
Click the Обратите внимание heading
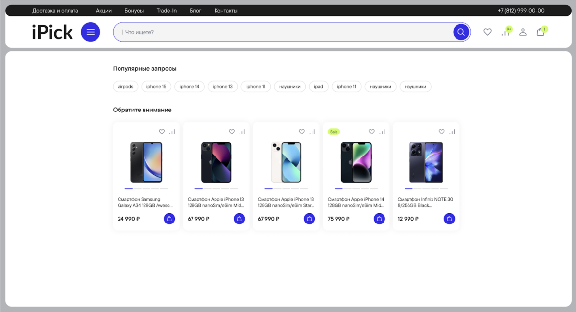coord(142,110)
